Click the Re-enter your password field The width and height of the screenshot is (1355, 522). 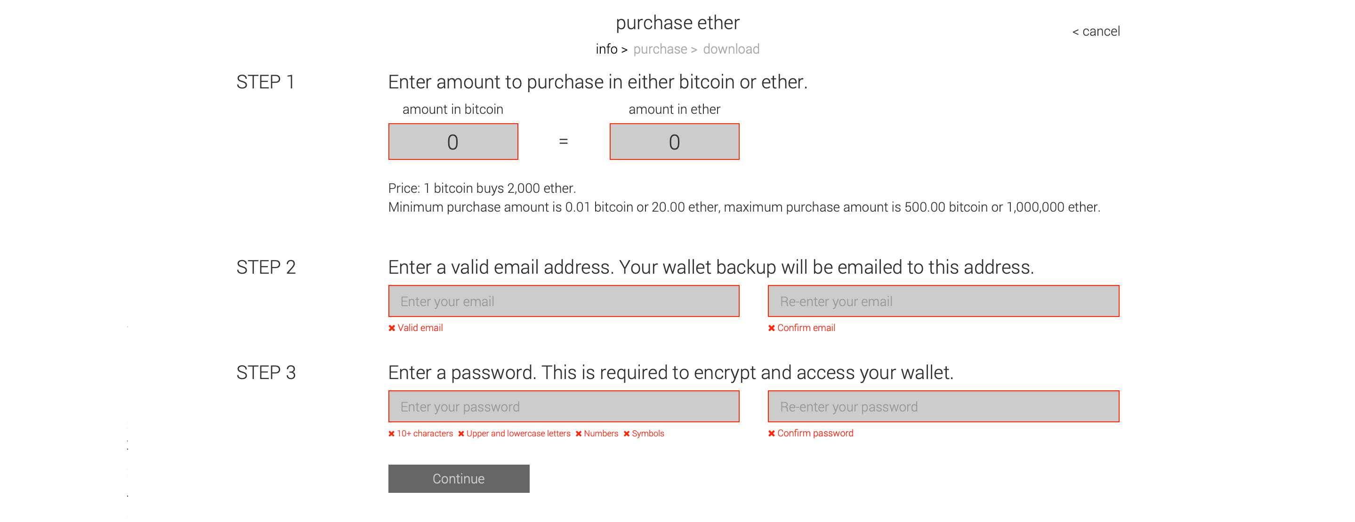click(x=943, y=406)
